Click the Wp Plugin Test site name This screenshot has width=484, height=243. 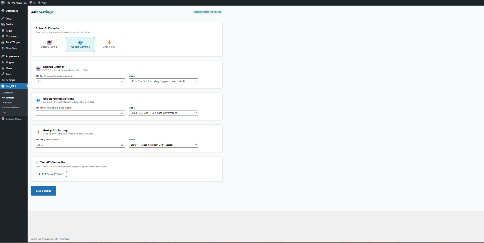[19, 3]
